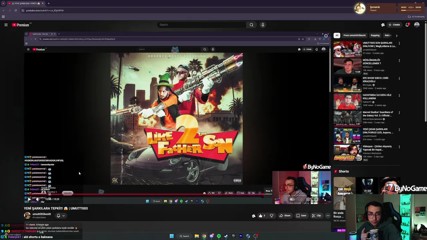Show more filter chips with the arrow
Image resolution: width=427 pixels, height=240 pixels.
coord(396,35)
